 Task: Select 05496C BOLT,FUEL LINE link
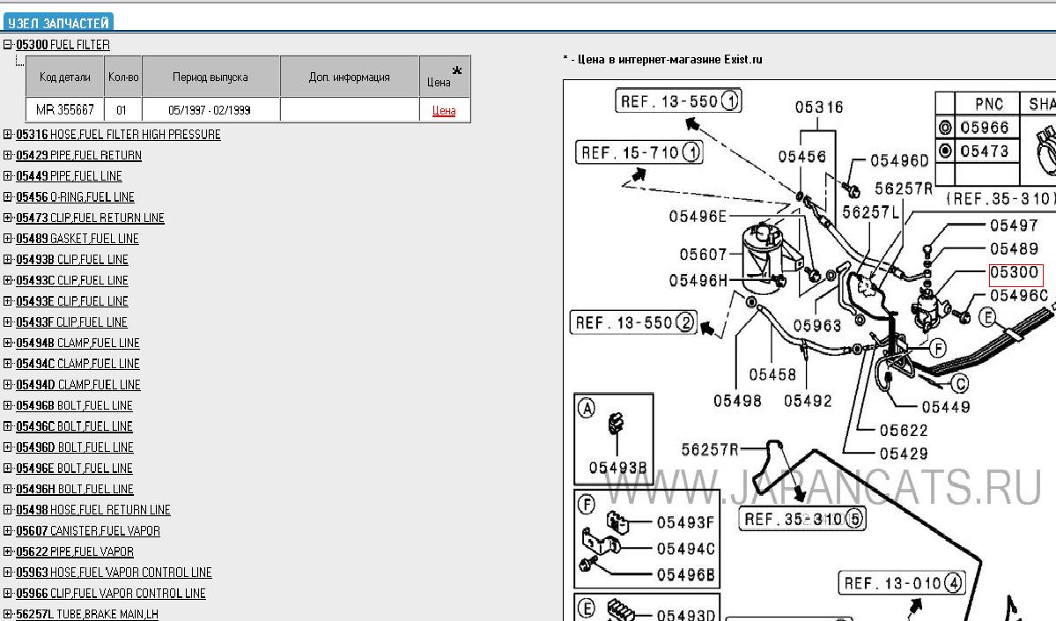[x=74, y=427]
